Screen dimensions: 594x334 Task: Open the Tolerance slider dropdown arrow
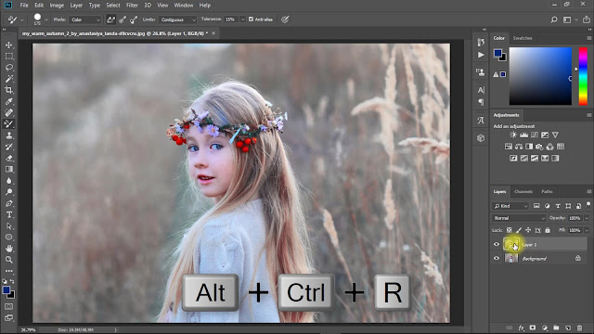pyautogui.click(x=243, y=19)
